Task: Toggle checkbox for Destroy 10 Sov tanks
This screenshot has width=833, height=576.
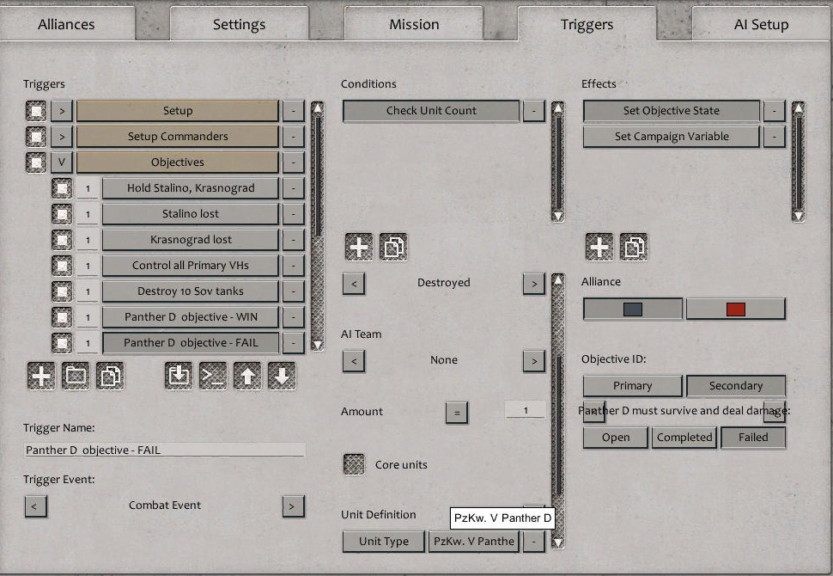Action: (62, 291)
